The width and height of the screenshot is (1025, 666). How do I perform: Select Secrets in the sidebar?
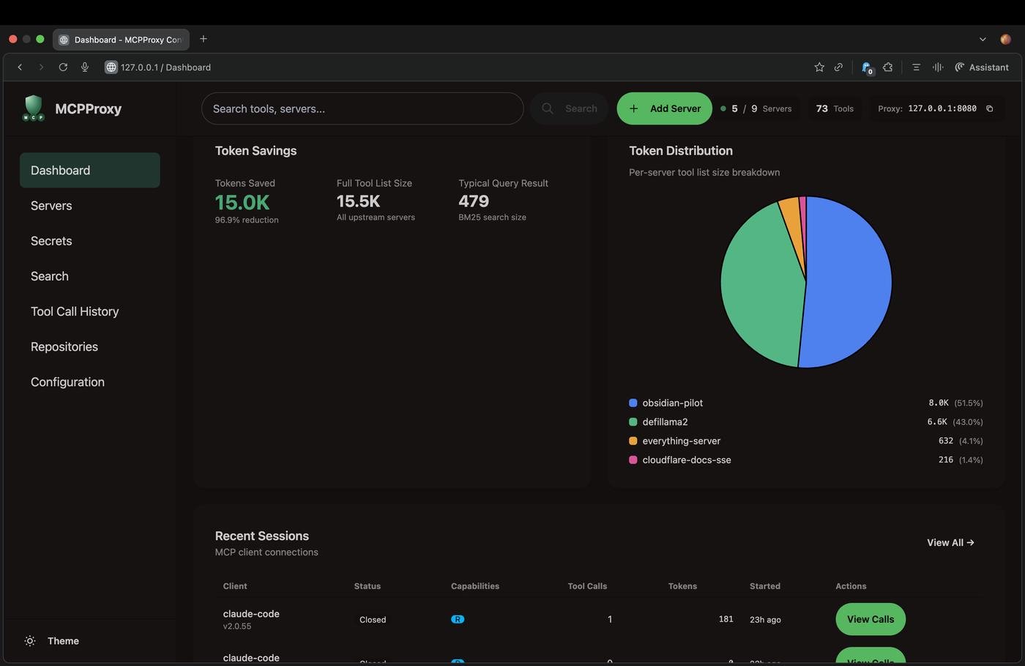pyautogui.click(x=51, y=241)
